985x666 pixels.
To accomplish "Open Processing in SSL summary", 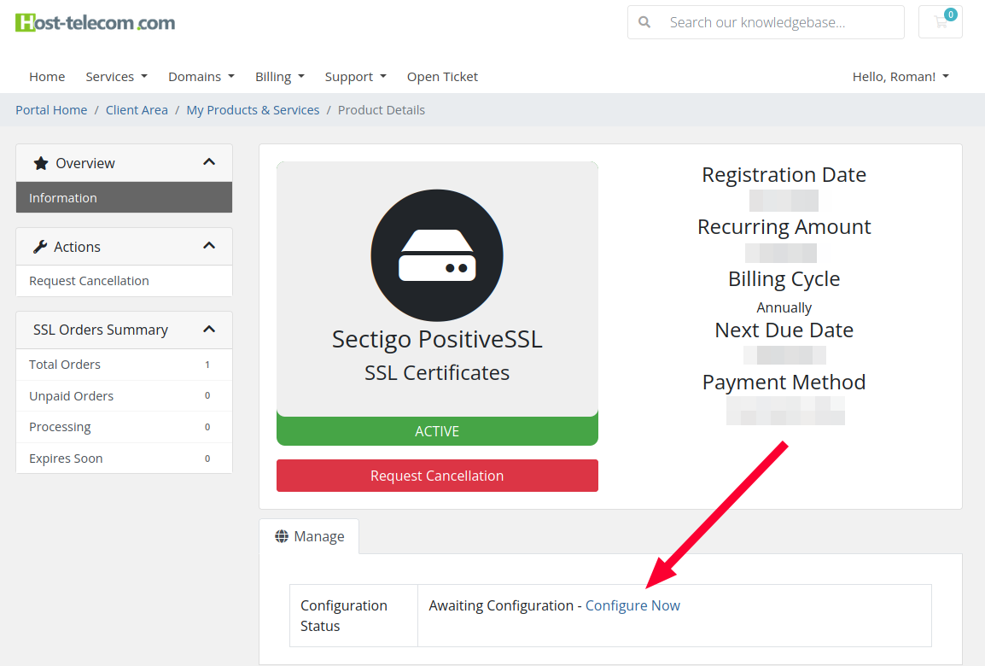I will point(124,427).
